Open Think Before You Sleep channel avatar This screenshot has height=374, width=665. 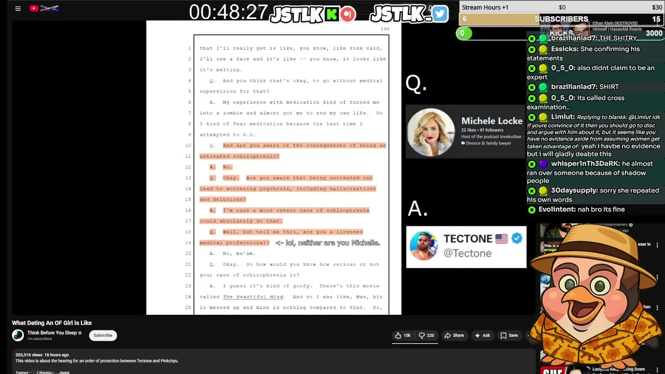[x=18, y=336]
